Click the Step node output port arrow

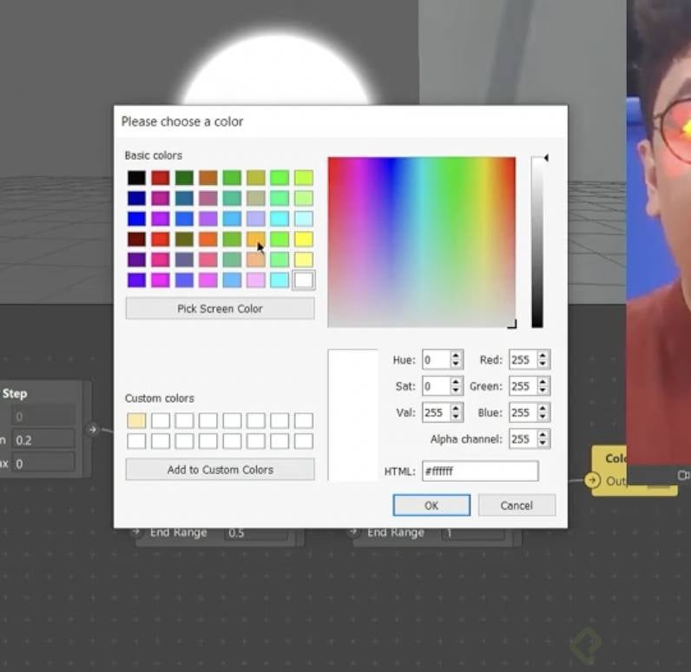[x=93, y=429]
